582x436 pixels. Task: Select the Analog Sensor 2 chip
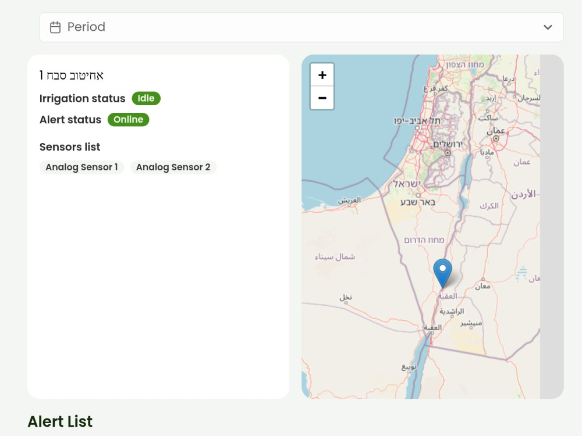tap(173, 167)
